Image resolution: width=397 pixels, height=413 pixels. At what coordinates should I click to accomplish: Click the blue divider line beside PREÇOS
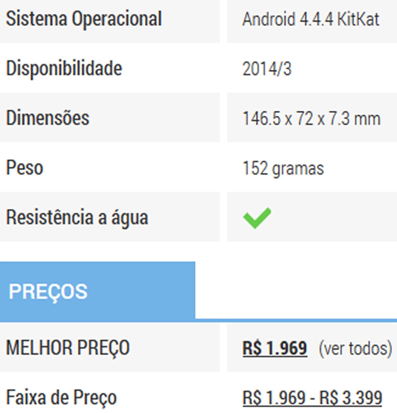click(295, 320)
